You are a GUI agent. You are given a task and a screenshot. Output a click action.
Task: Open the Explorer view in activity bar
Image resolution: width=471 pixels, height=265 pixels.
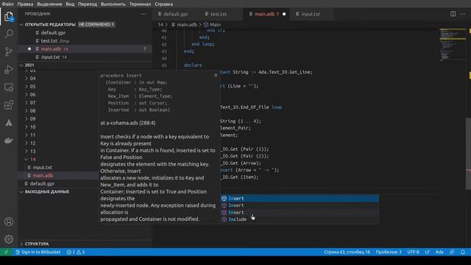click(x=9, y=16)
